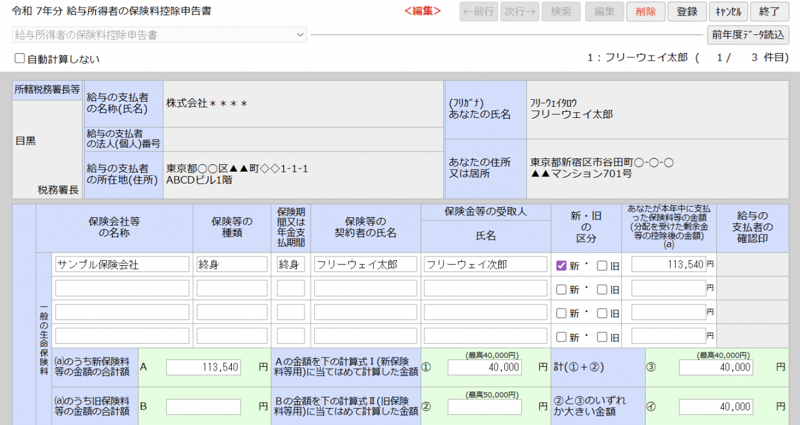The width and height of the screenshot is (800, 425).
Task: Click the empty 旧保険料 total field labeled B
Action: [x=203, y=406]
